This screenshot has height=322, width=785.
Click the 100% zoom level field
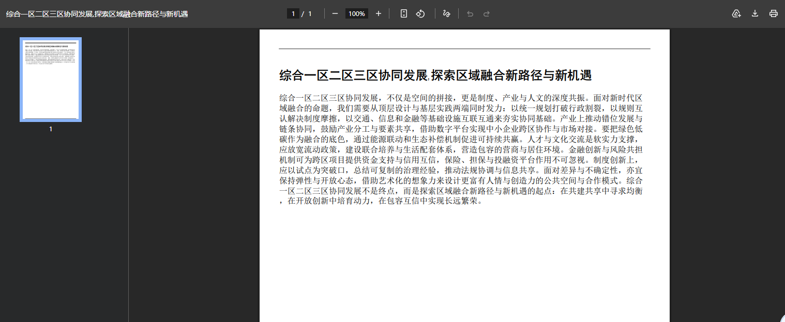[x=356, y=13]
